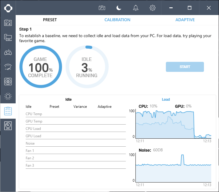Open the dashboard stats sidebar icon

pyautogui.click(x=8, y=23)
